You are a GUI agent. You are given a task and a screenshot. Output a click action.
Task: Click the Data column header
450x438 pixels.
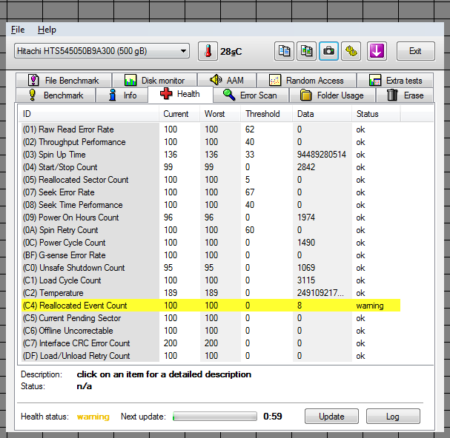pyautogui.click(x=322, y=114)
